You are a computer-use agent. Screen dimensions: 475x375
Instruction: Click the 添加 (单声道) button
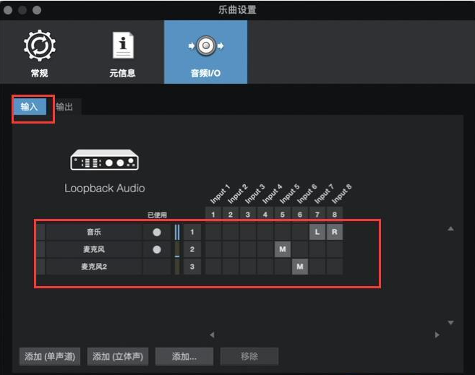50,356
